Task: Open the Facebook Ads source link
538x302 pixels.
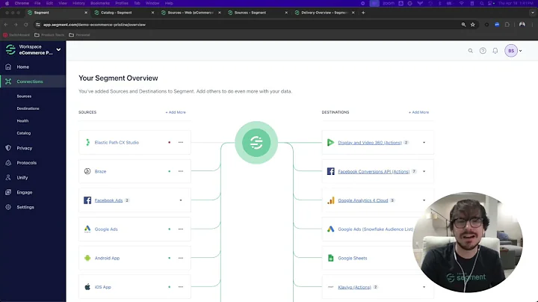Action: (x=108, y=200)
